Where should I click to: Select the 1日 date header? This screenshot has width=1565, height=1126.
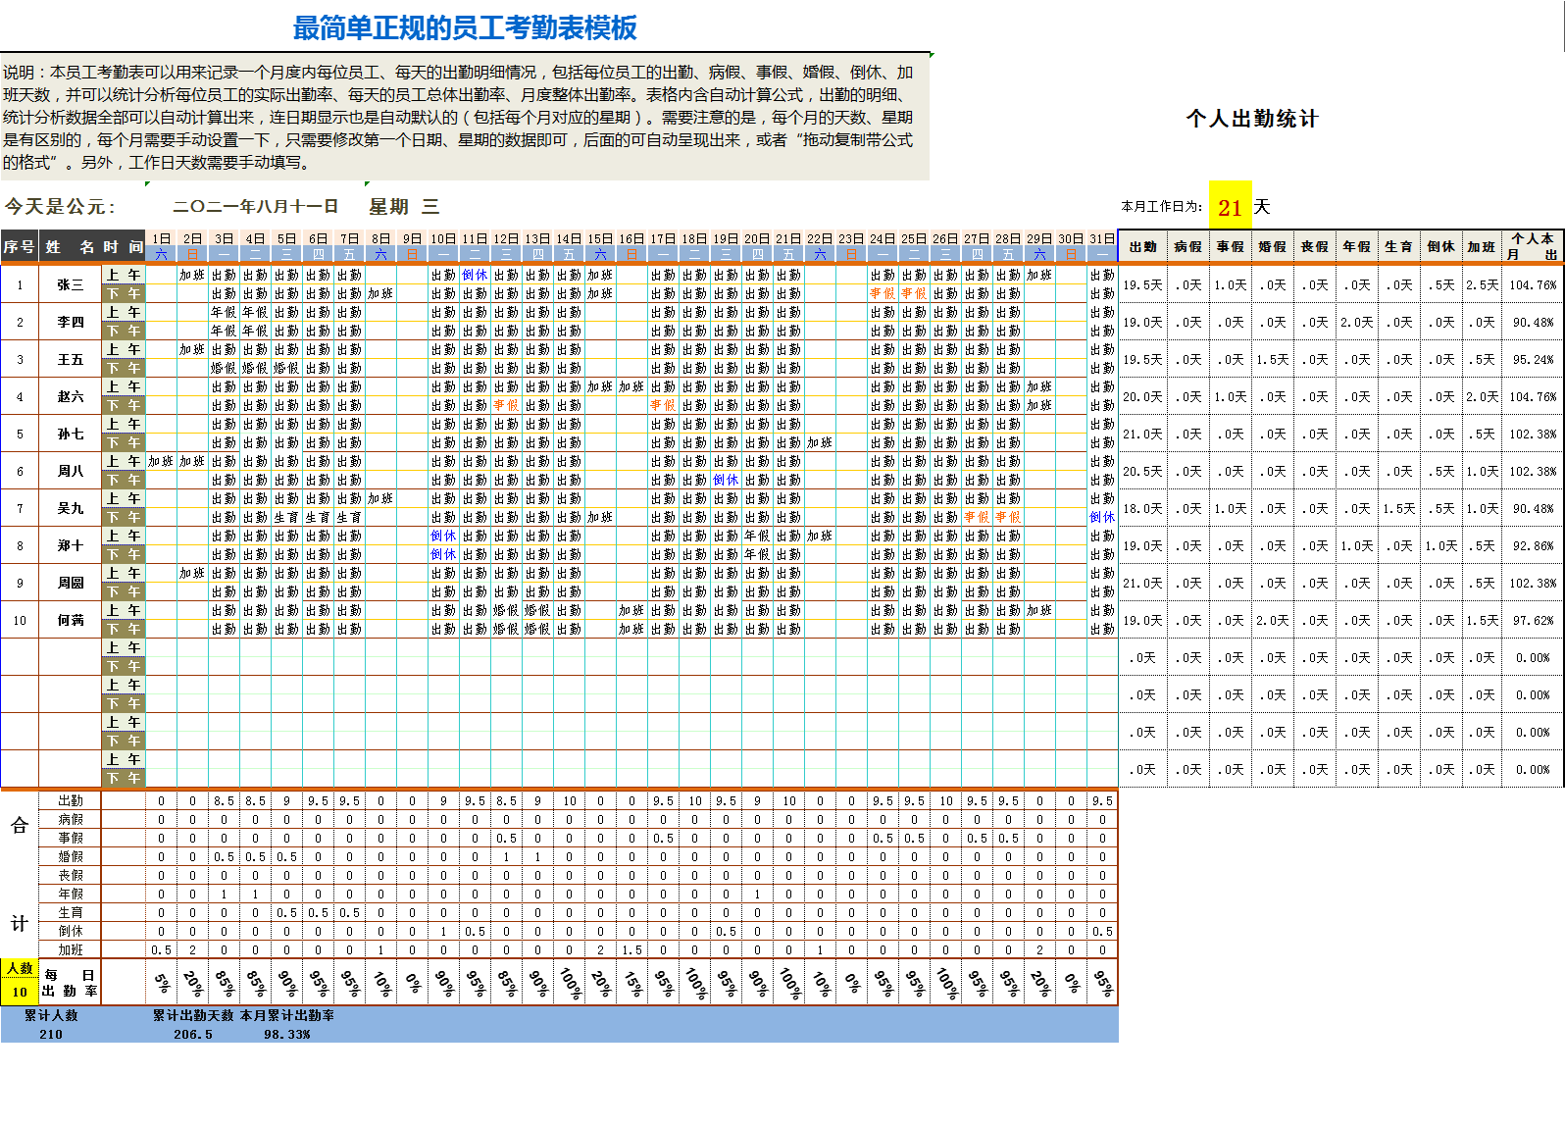pyautogui.click(x=162, y=238)
